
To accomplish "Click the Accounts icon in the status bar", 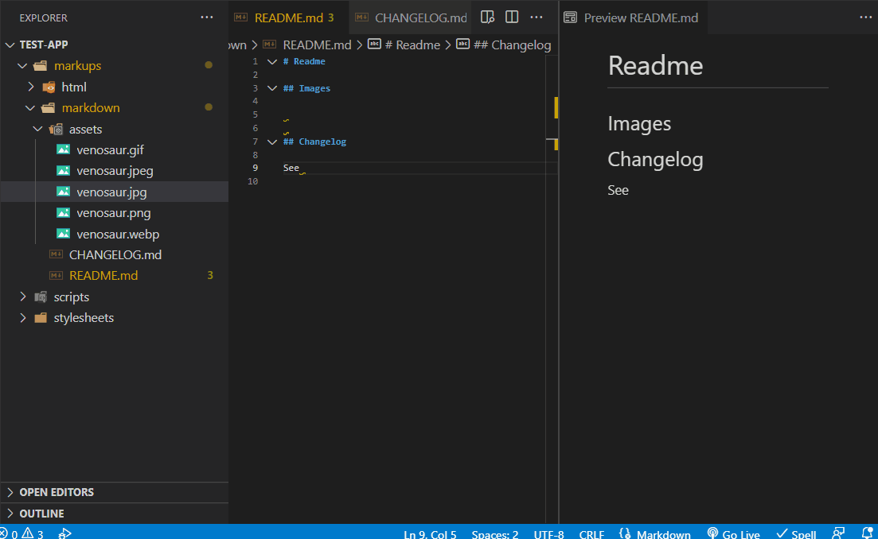I will click(837, 533).
